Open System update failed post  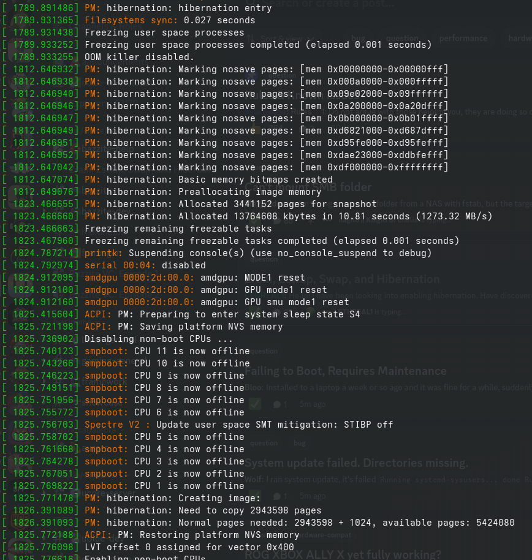[357, 463]
